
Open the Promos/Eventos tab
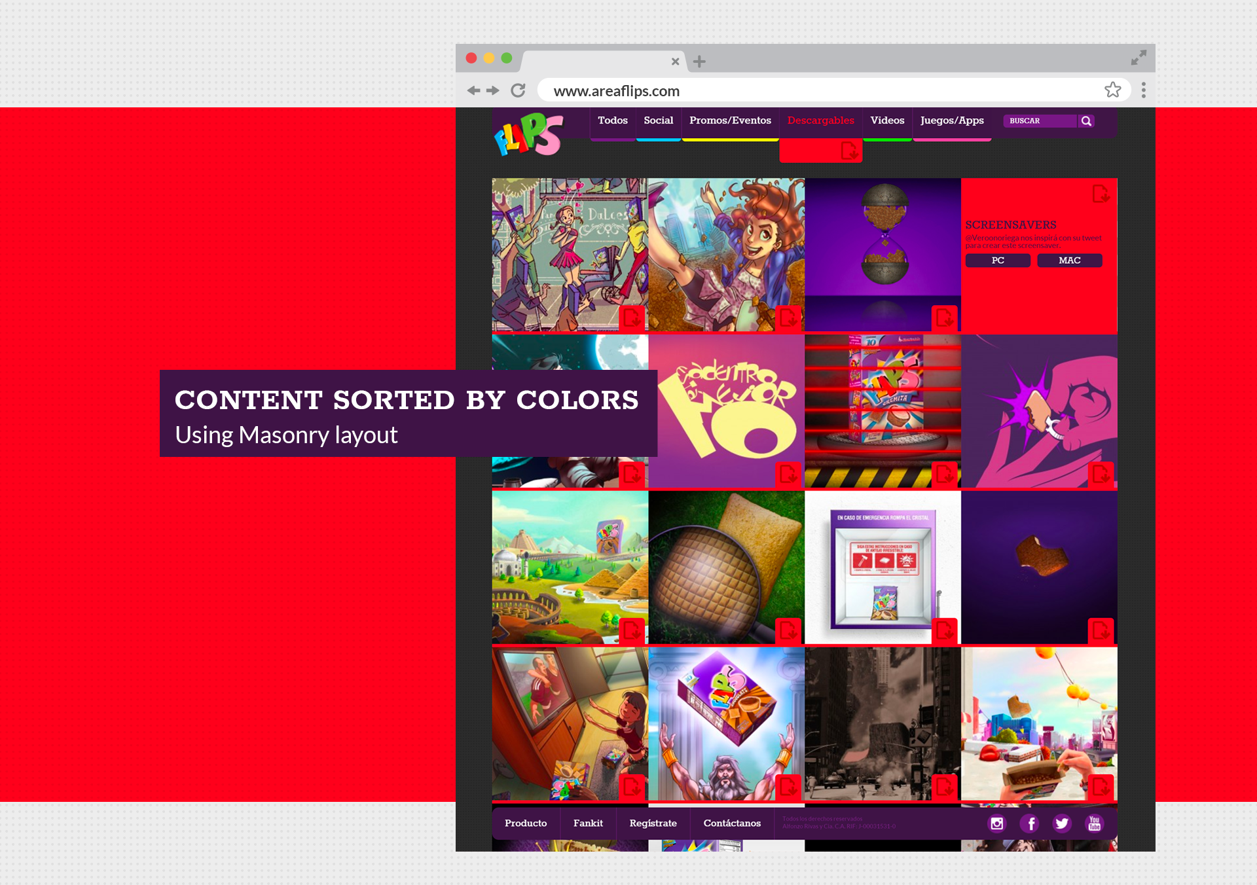click(x=730, y=121)
